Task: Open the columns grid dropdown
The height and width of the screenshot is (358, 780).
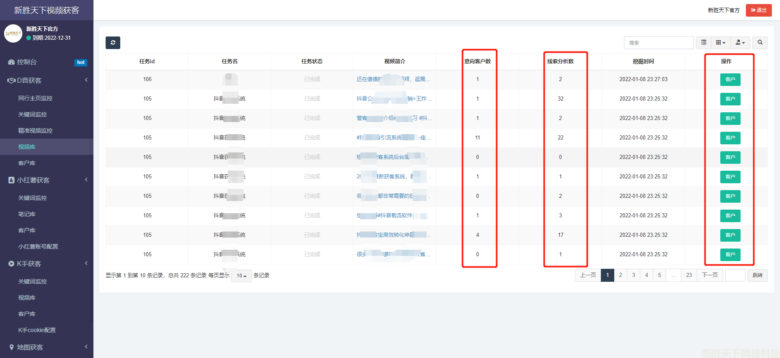Action: [x=720, y=43]
